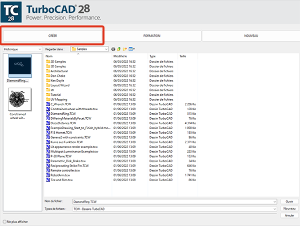
Task: Select the UV Mapping folder
Action: 56,99
